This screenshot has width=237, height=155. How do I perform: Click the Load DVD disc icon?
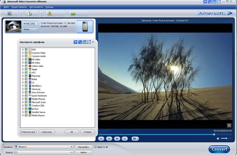[x=30, y=13]
